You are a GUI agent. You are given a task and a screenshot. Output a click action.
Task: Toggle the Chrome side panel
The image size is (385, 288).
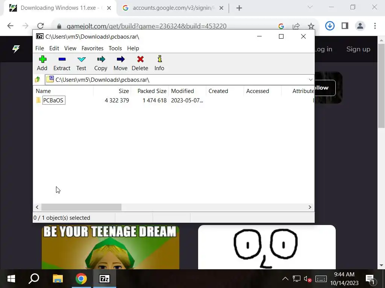point(345,26)
